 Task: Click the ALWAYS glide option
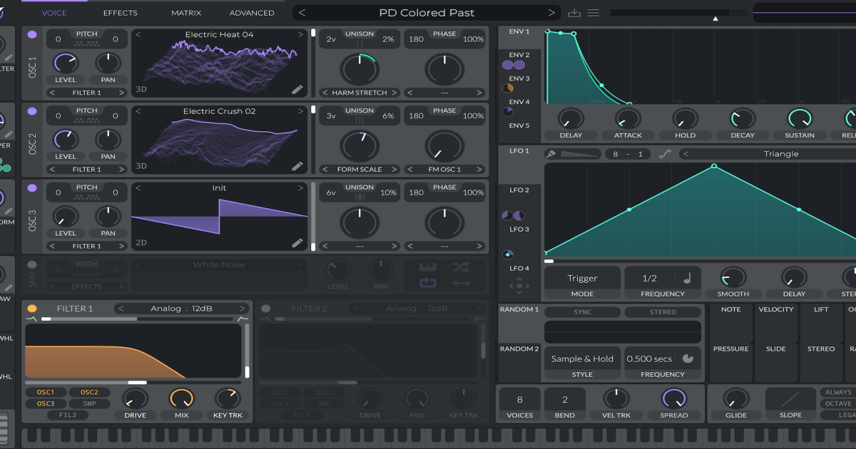coord(838,392)
